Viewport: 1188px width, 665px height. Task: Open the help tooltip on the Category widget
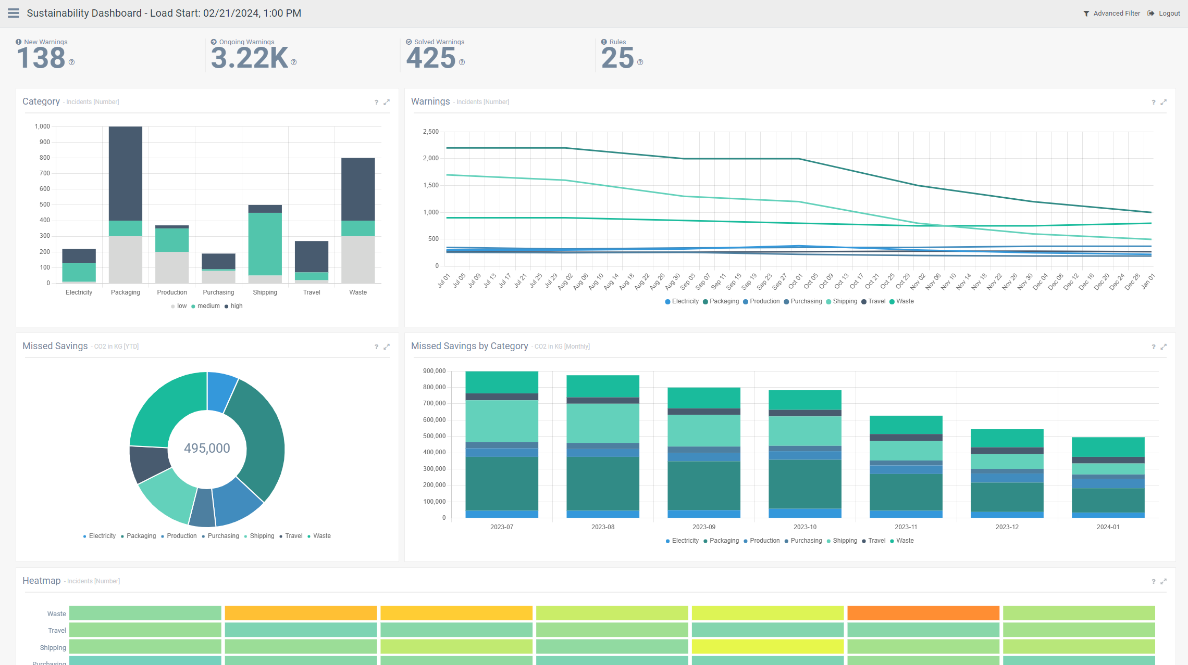[x=376, y=102]
